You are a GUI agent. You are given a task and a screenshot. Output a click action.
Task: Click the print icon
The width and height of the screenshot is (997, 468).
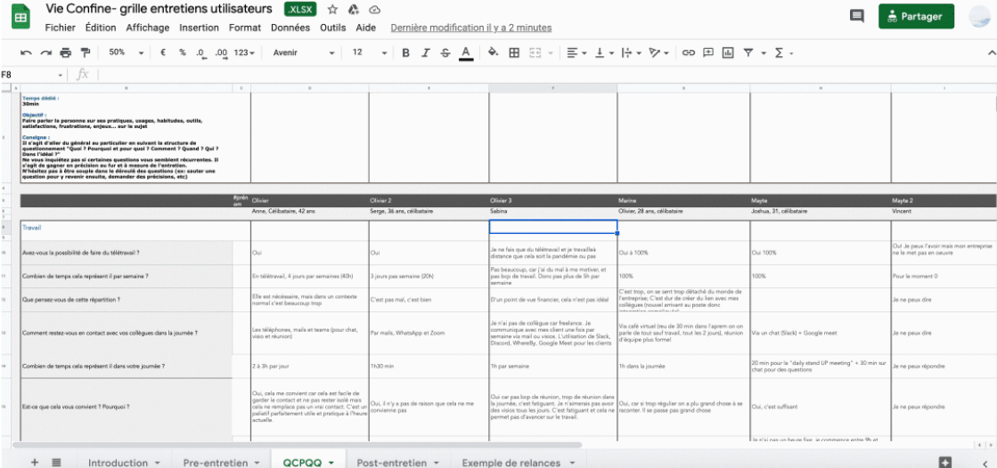coord(65,52)
